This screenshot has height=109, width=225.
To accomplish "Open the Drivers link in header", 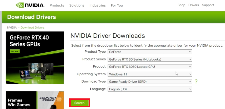I will point(194,5).
